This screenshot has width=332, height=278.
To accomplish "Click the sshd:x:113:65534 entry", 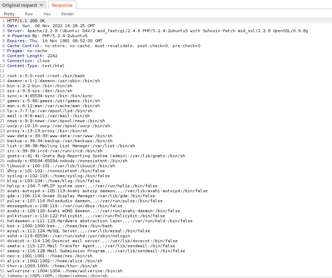I will click(x=69, y=236).
